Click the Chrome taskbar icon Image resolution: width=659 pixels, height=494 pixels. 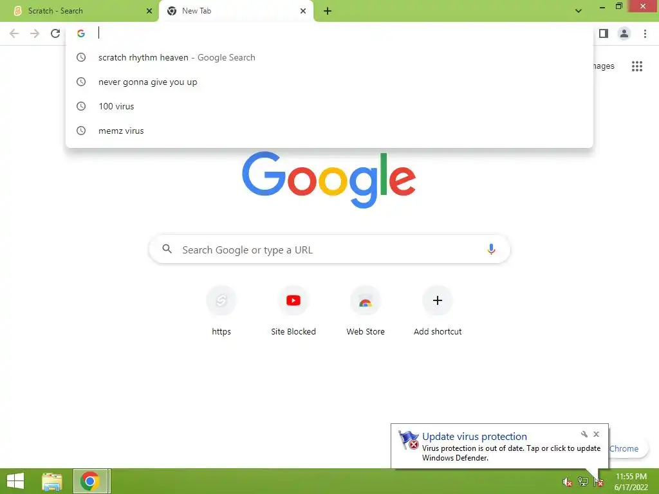tap(90, 481)
